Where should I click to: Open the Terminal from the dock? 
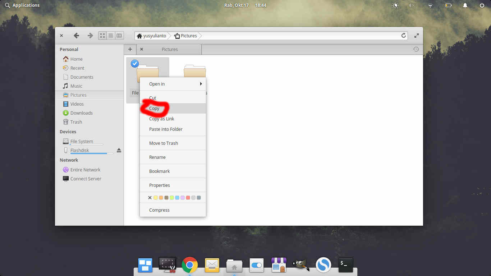pos(345,265)
